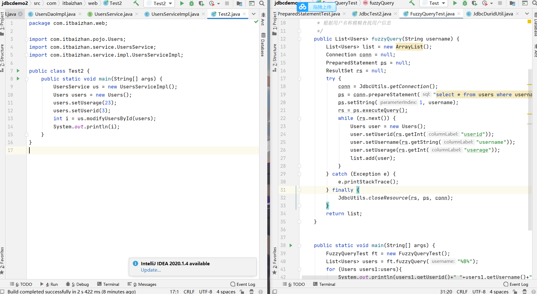Debug Test configuration in right window
Viewport: 537px width, 294px height.
point(465,3)
